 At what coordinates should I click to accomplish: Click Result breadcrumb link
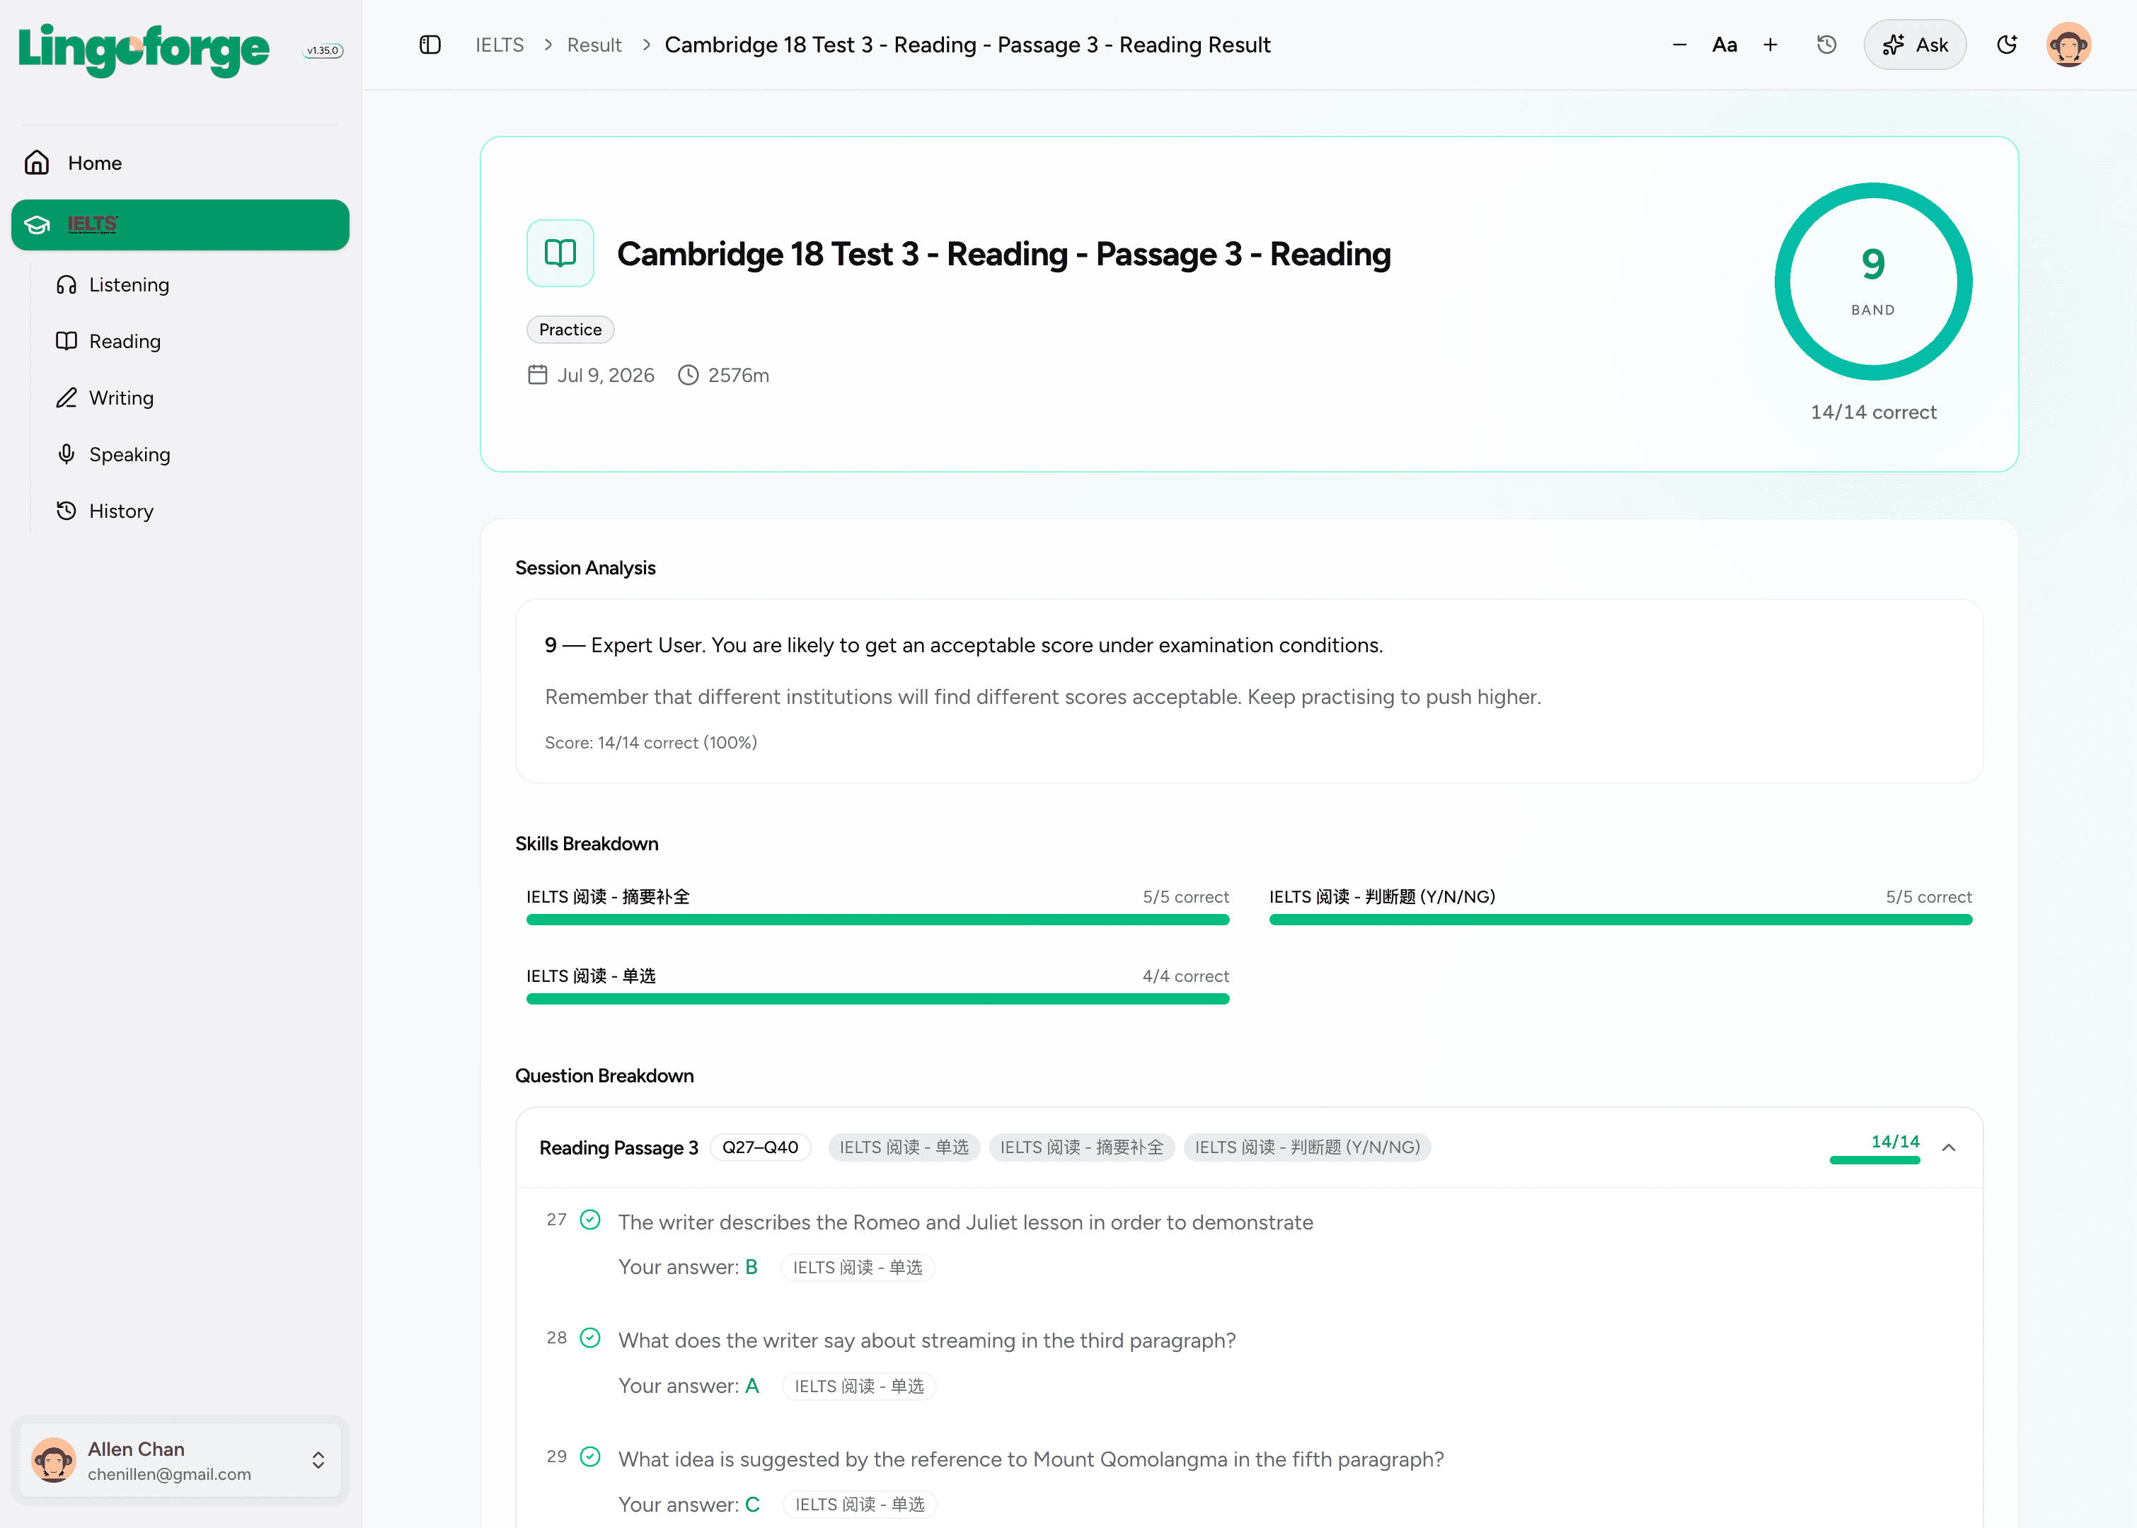(594, 45)
